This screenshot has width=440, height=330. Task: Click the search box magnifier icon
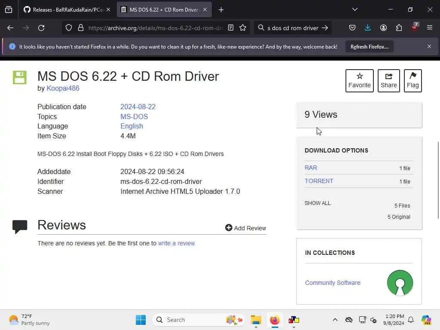click(261, 28)
